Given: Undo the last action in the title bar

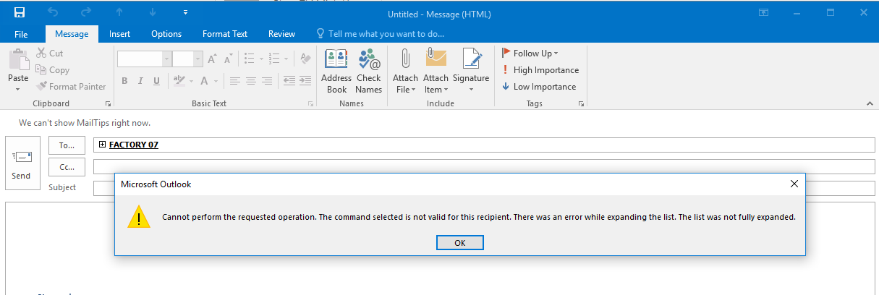Looking at the screenshot, I should click(53, 12).
